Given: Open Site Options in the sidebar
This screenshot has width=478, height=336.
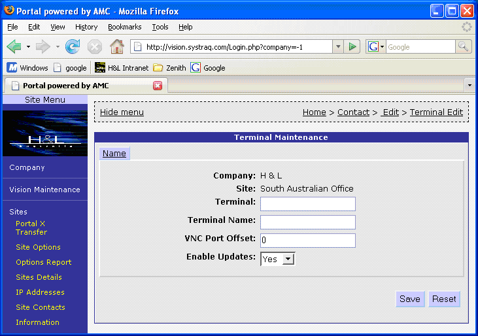Looking at the screenshot, I should [38, 247].
